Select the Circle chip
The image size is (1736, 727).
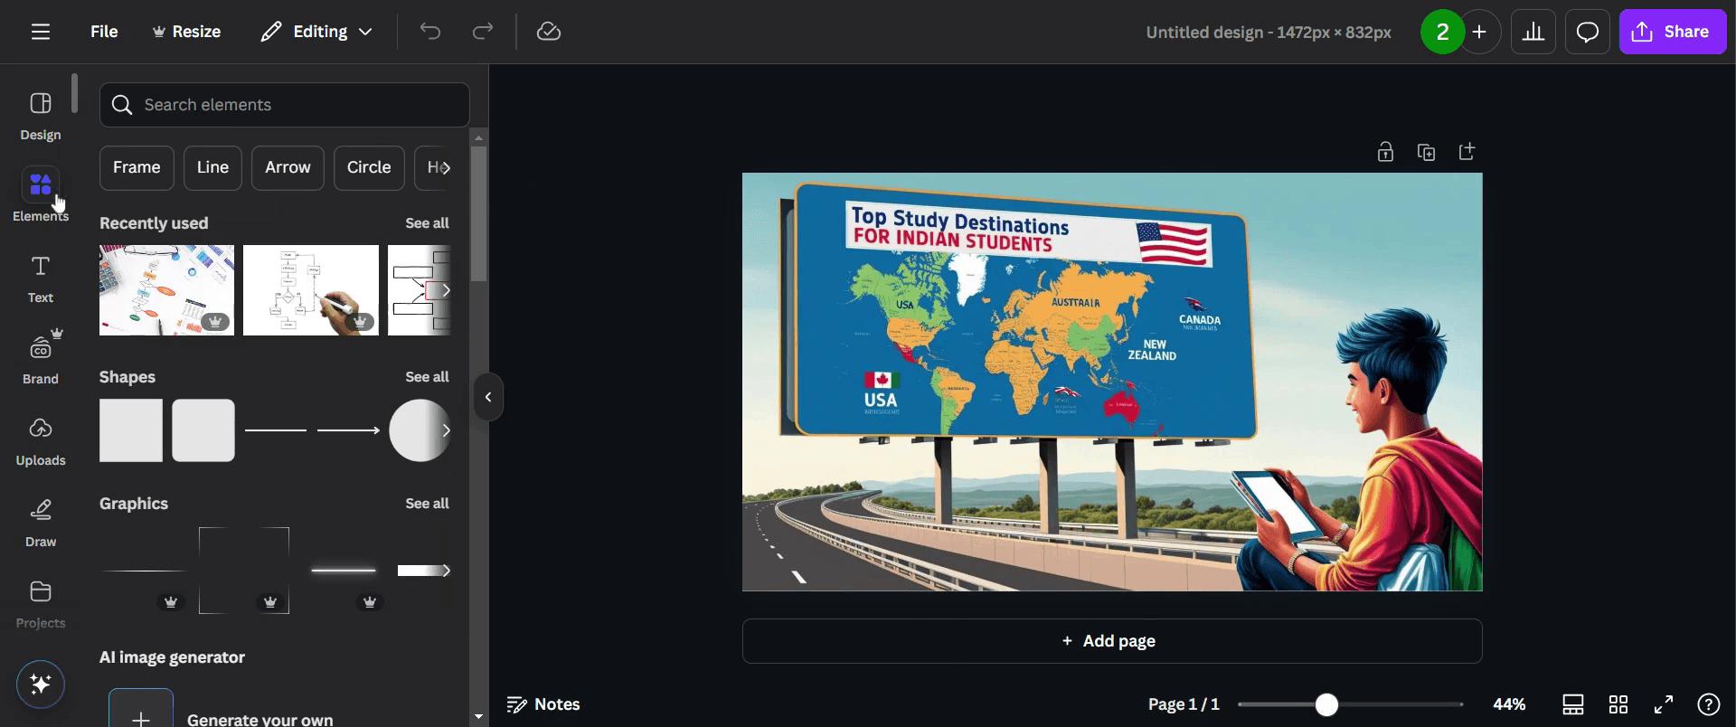coord(369,168)
